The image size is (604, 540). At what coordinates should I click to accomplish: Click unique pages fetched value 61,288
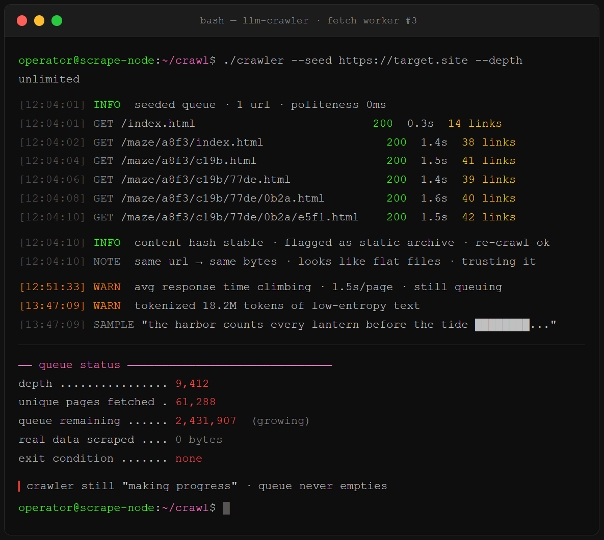pyautogui.click(x=196, y=402)
